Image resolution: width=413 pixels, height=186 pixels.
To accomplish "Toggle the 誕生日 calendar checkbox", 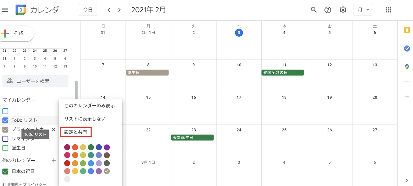I will pyautogui.click(x=5, y=148).
